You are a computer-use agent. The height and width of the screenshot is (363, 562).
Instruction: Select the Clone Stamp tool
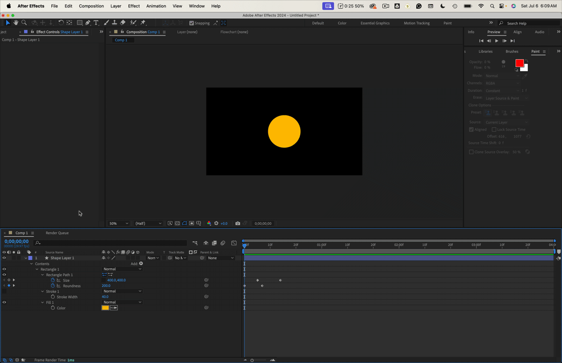(114, 22)
